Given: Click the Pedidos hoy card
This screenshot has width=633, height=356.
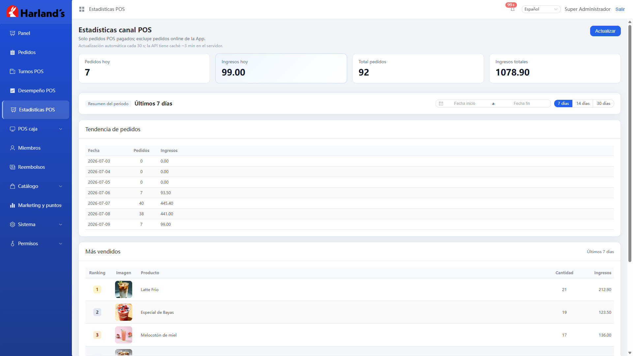Looking at the screenshot, I should (x=144, y=69).
